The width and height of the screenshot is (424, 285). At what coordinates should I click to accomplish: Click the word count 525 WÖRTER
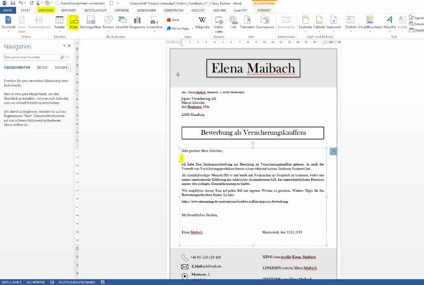pyautogui.click(x=36, y=282)
